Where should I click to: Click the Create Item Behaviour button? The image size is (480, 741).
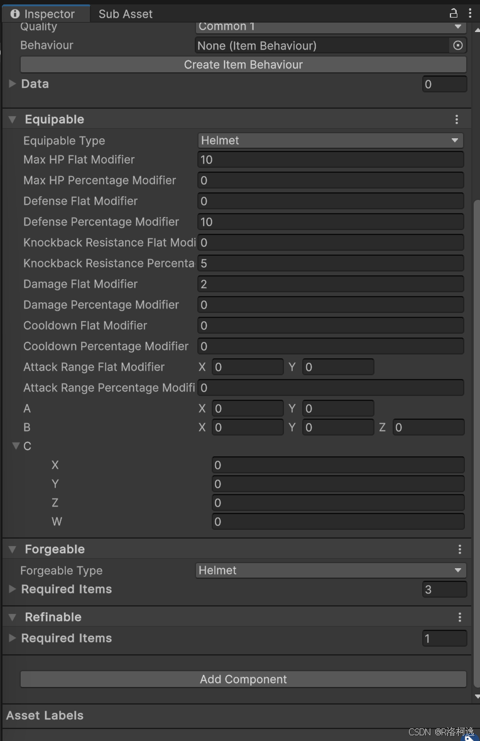[x=243, y=64]
